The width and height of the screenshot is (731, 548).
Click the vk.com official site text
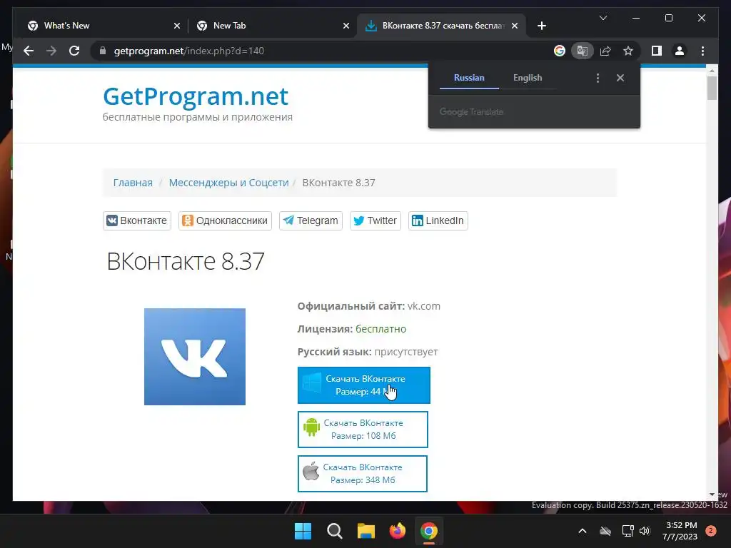pos(424,306)
